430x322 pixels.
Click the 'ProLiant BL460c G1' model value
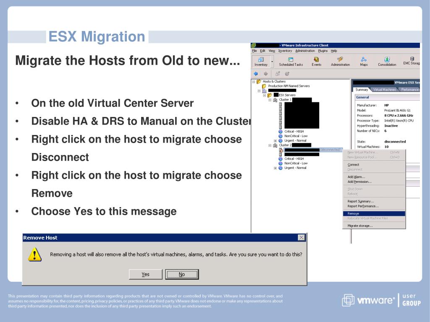[397, 110]
